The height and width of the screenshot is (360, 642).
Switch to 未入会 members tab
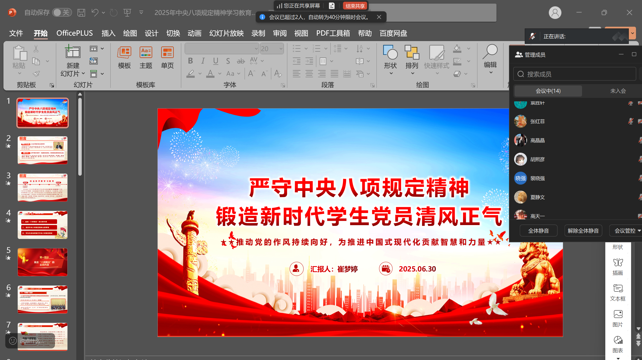618,91
